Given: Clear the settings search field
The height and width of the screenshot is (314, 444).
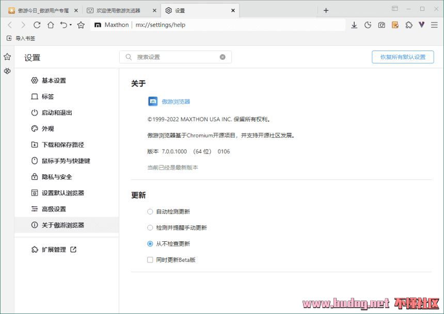Looking at the screenshot, I should coord(223,57).
